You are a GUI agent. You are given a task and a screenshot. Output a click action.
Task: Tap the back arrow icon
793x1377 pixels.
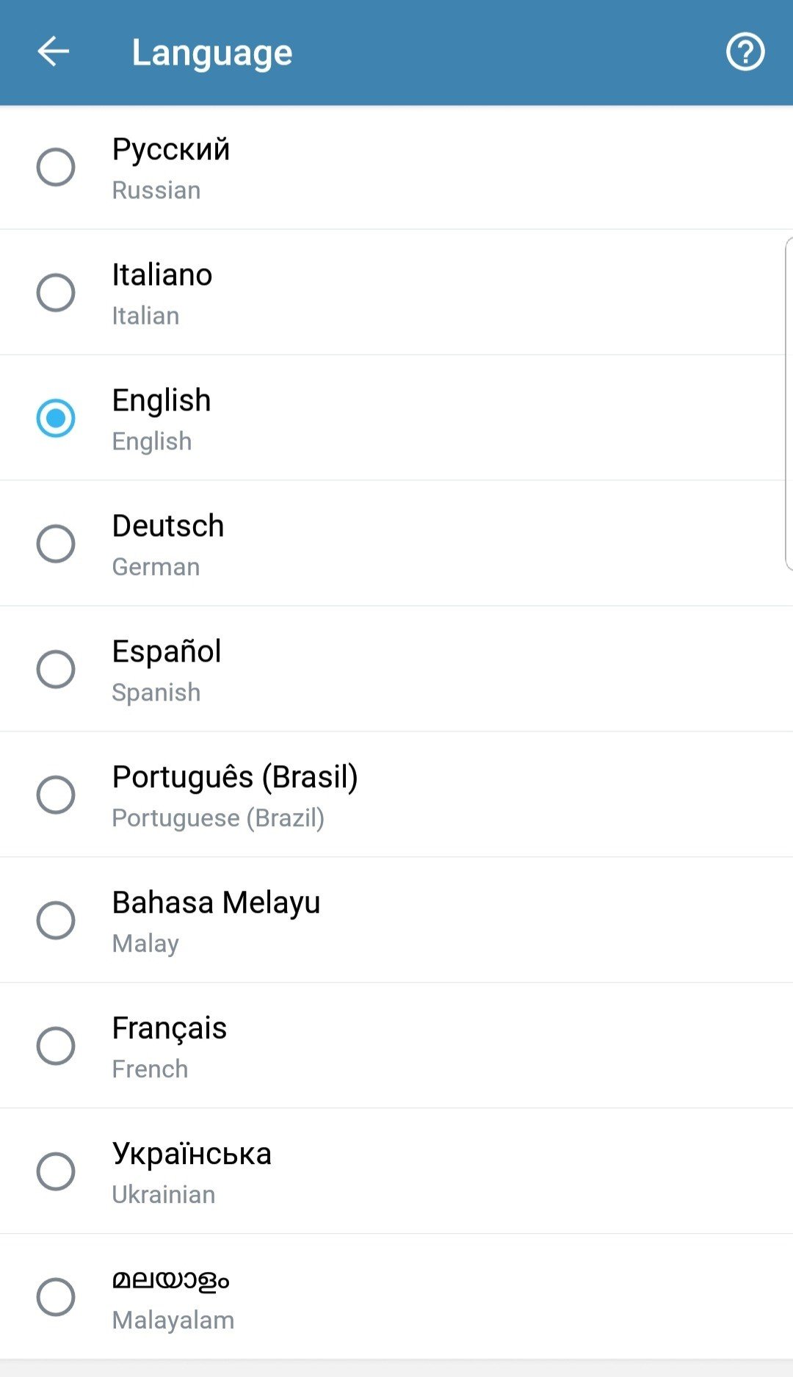[53, 52]
